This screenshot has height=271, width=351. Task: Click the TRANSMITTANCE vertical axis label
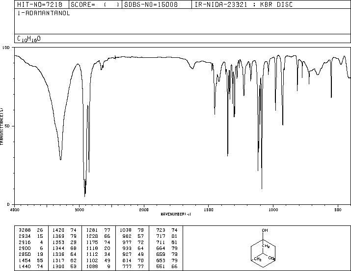[1, 126]
